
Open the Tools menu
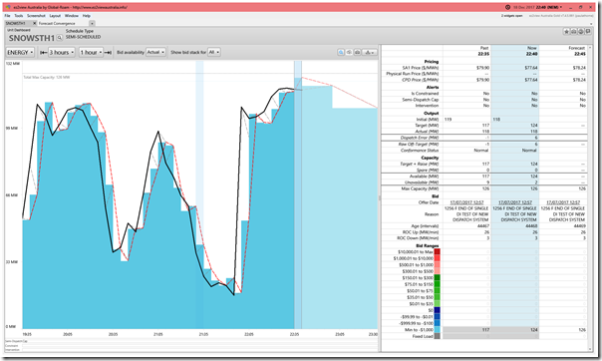point(19,16)
